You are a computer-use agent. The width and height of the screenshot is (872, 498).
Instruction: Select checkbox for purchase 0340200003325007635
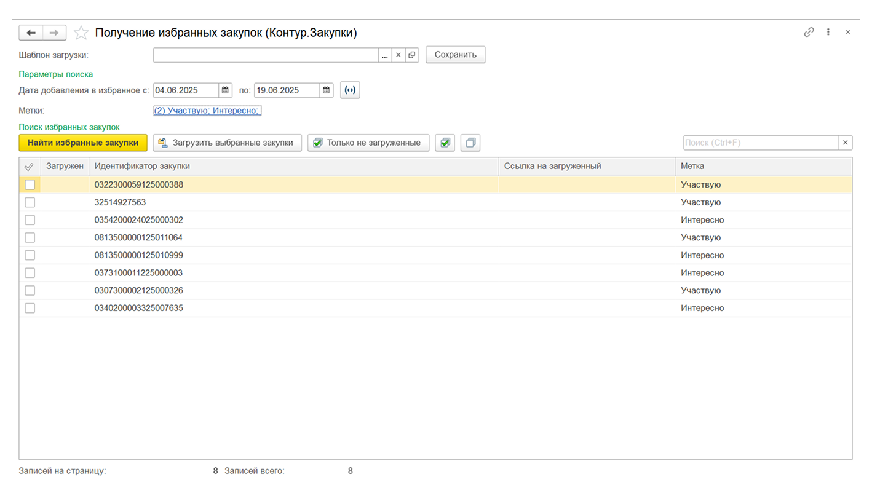(x=30, y=308)
